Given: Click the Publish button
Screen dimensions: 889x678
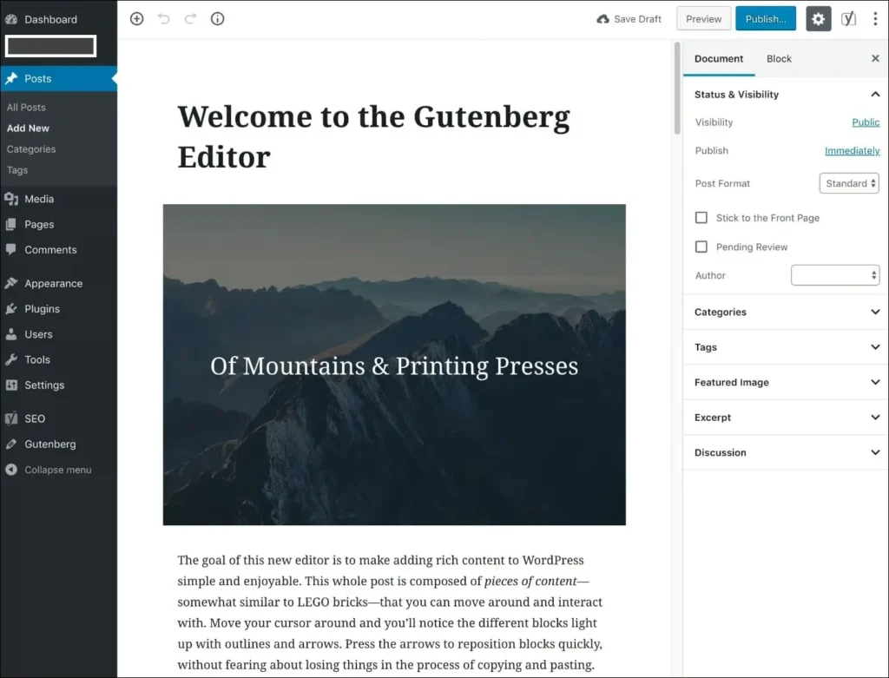Looking at the screenshot, I should [x=765, y=19].
